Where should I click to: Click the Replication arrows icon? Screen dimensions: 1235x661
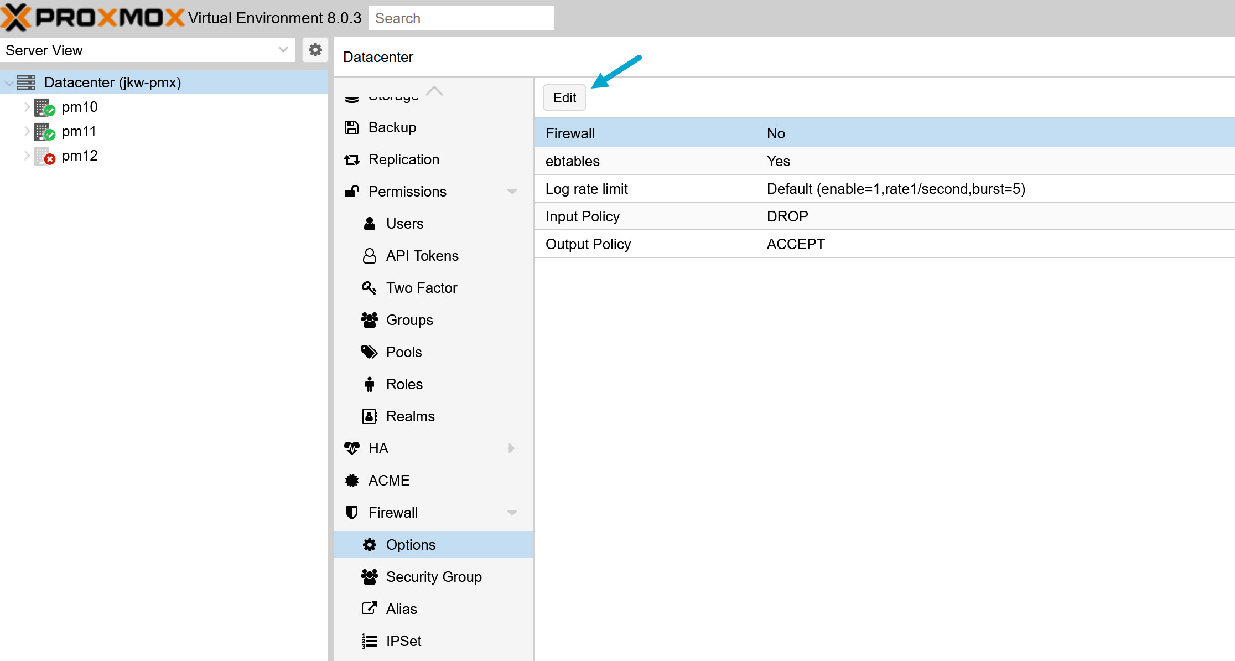352,160
